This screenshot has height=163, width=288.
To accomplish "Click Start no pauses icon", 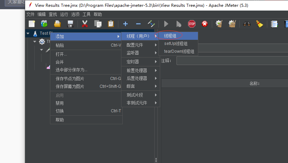I will coord(179,24).
